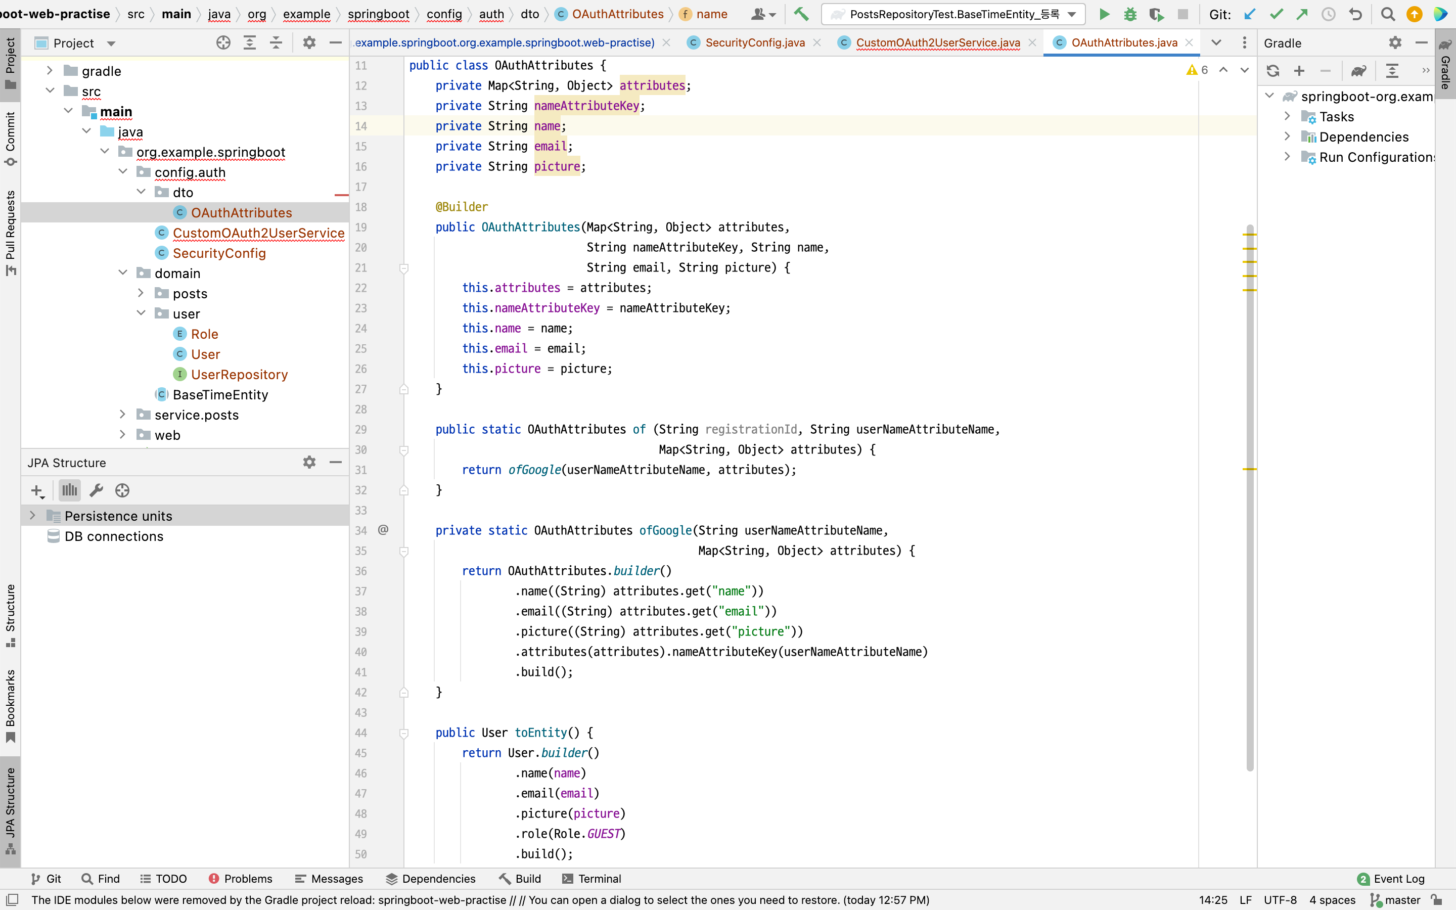
Task: Show Git history with the clock icon
Action: point(1329,14)
